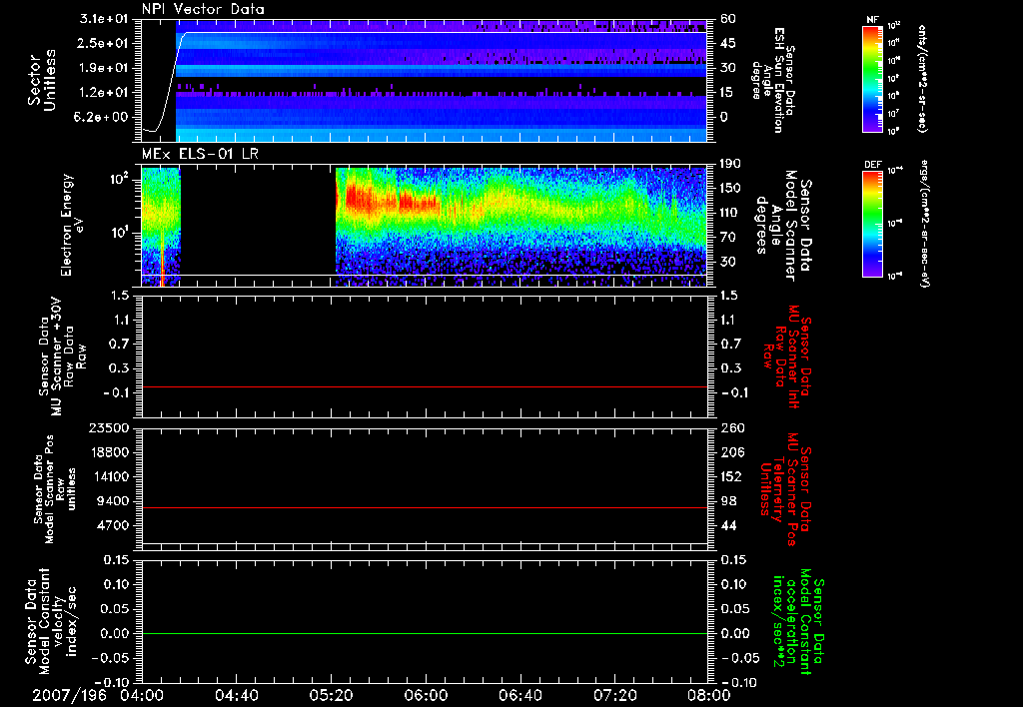Select the "2.5e+01" sector tick label
Screen dimensions: 1023x707
(104, 43)
